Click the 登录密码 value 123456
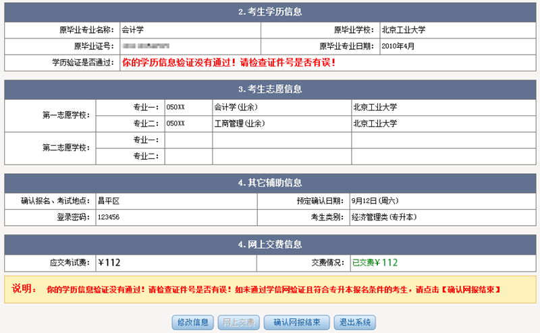Screen dimensions: 540x333 pos(109,218)
